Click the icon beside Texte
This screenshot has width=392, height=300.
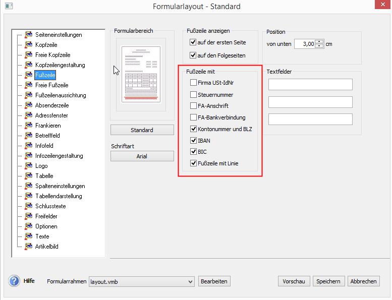29,236
